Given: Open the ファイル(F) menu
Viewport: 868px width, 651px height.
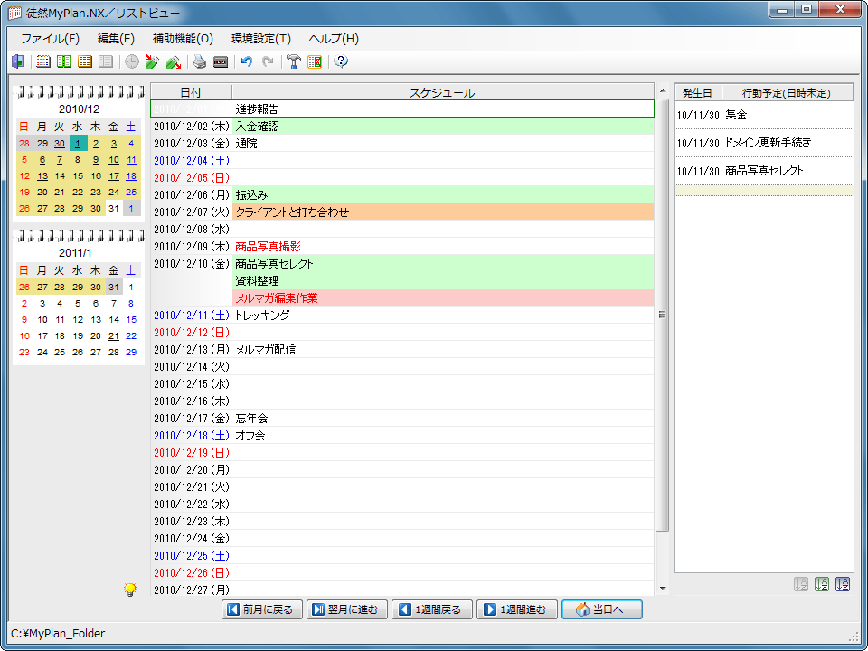Looking at the screenshot, I should (x=50, y=39).
